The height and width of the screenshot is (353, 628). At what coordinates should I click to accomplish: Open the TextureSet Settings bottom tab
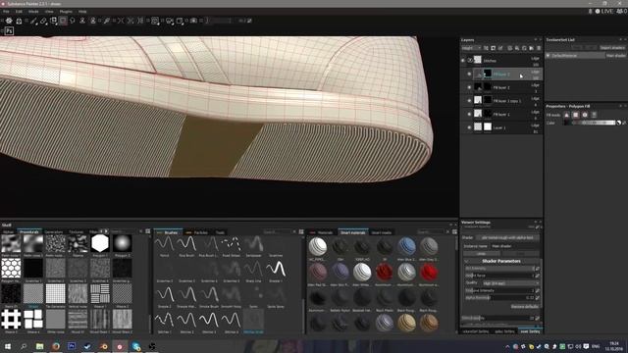click(476, 331)
